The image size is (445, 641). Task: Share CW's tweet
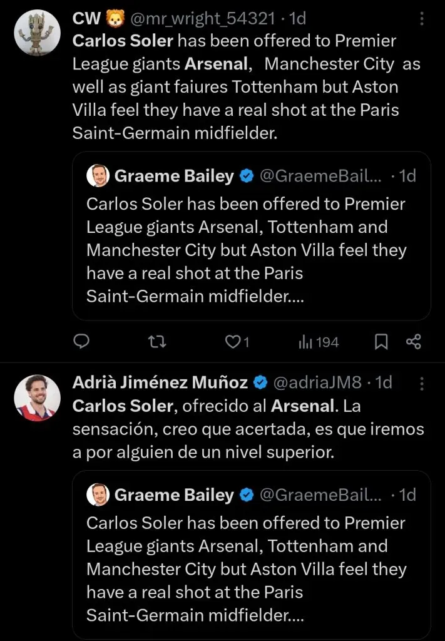pyautogui.click(x=413, y=341)
